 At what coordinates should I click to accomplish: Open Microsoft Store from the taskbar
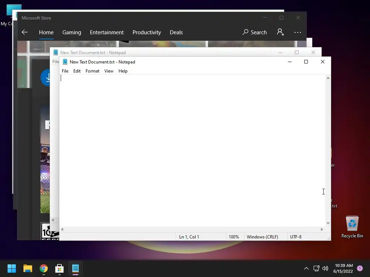[60, 268]
